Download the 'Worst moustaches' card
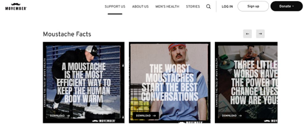The image size is (308, 129). [146, 116]
